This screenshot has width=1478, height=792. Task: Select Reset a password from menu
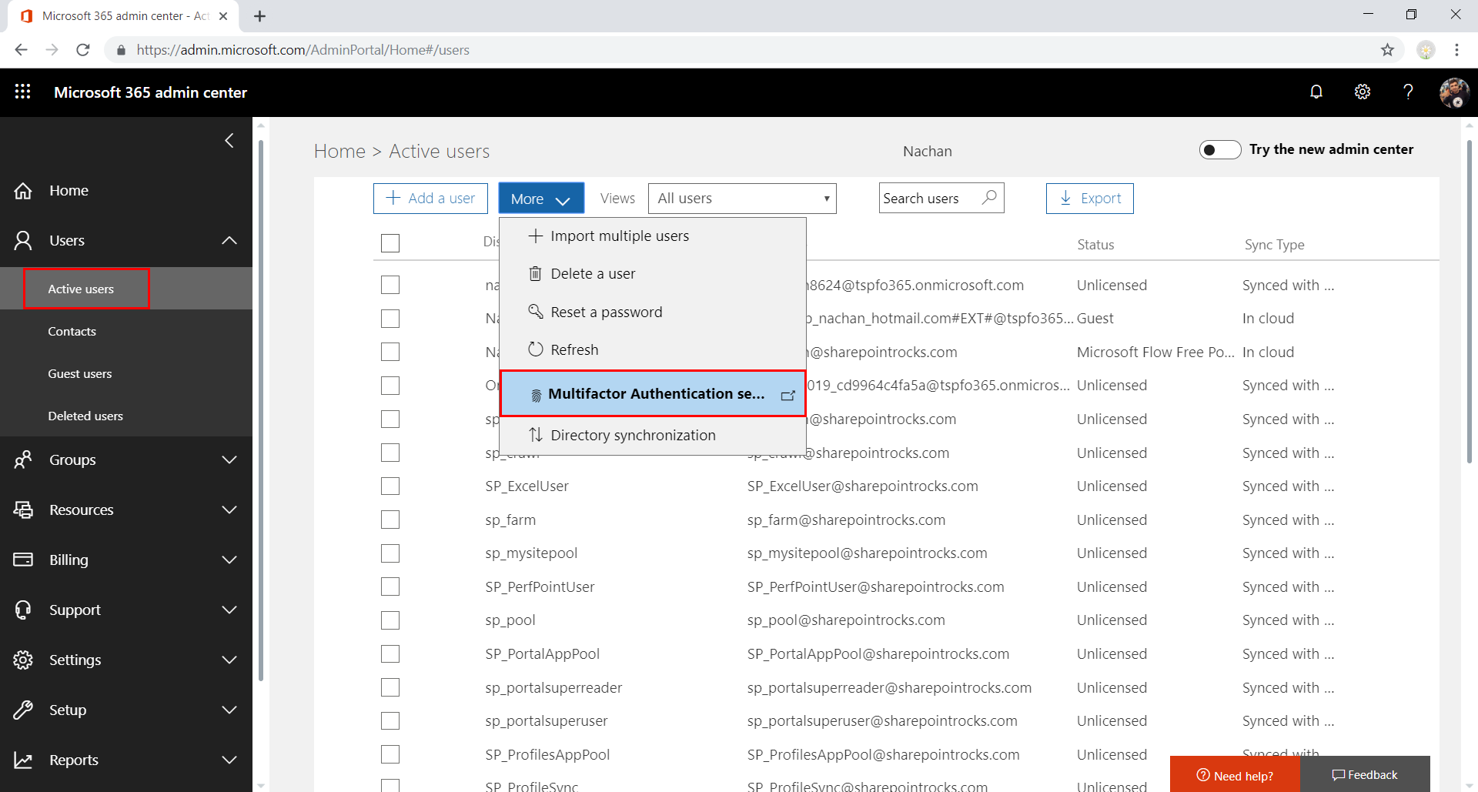tap(606, 312)
